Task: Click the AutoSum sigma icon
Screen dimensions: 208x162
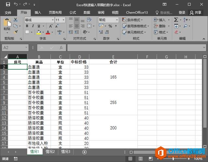Action: [x=176, y=20]
